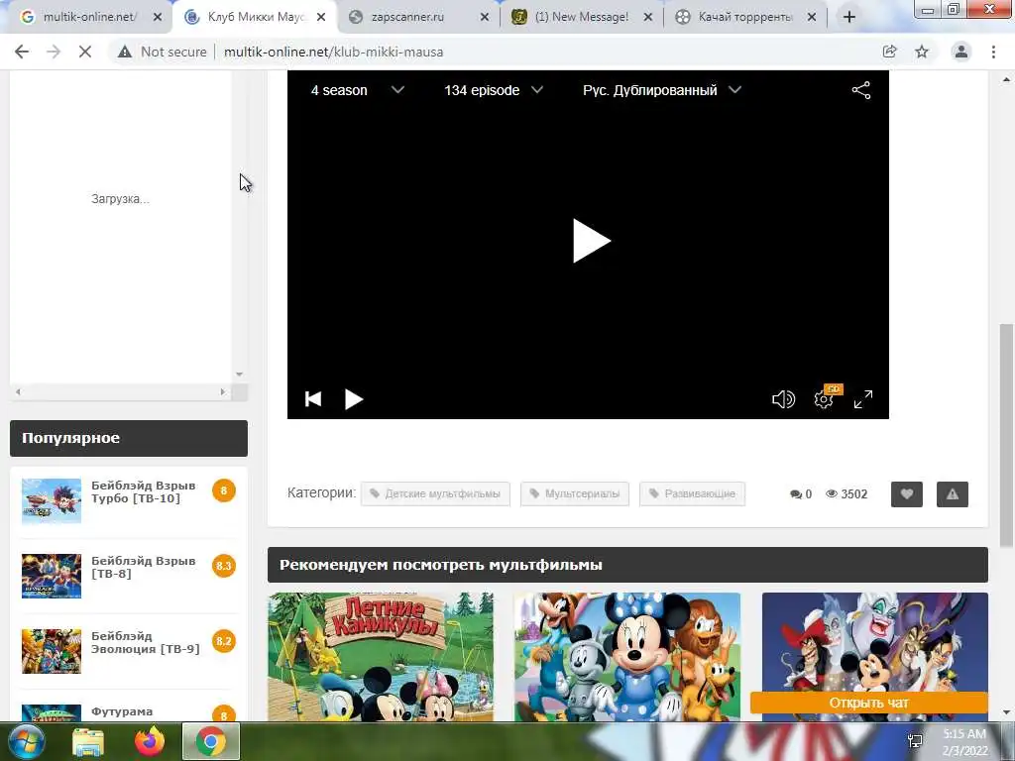Switch to the Качай торрренты tab

click(x=744, y=18)
